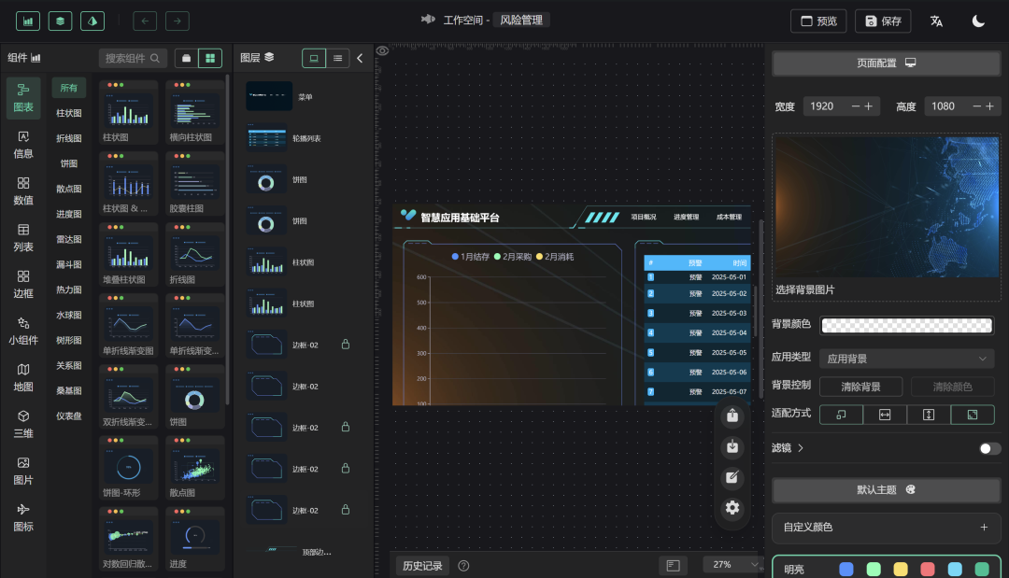
Task: Open the 背景颜色 color picker swatch
Action: tap(906, 325)
